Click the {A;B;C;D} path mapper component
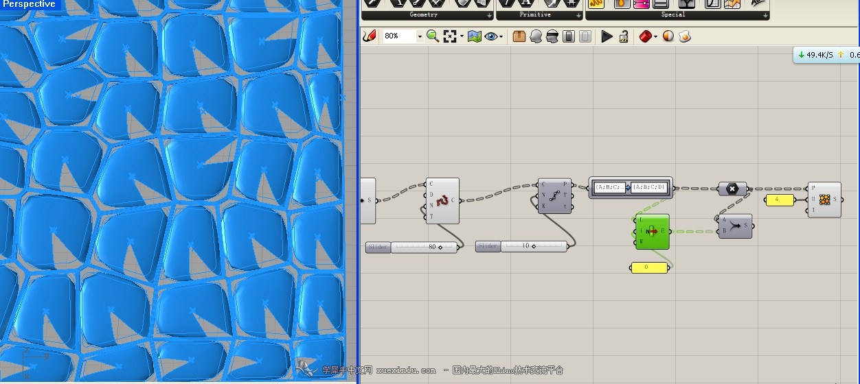This screenshot has height=384, width=860. 631,187
